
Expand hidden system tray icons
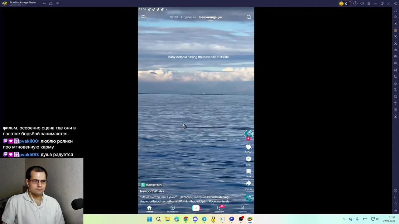click(x=344, y=219)
